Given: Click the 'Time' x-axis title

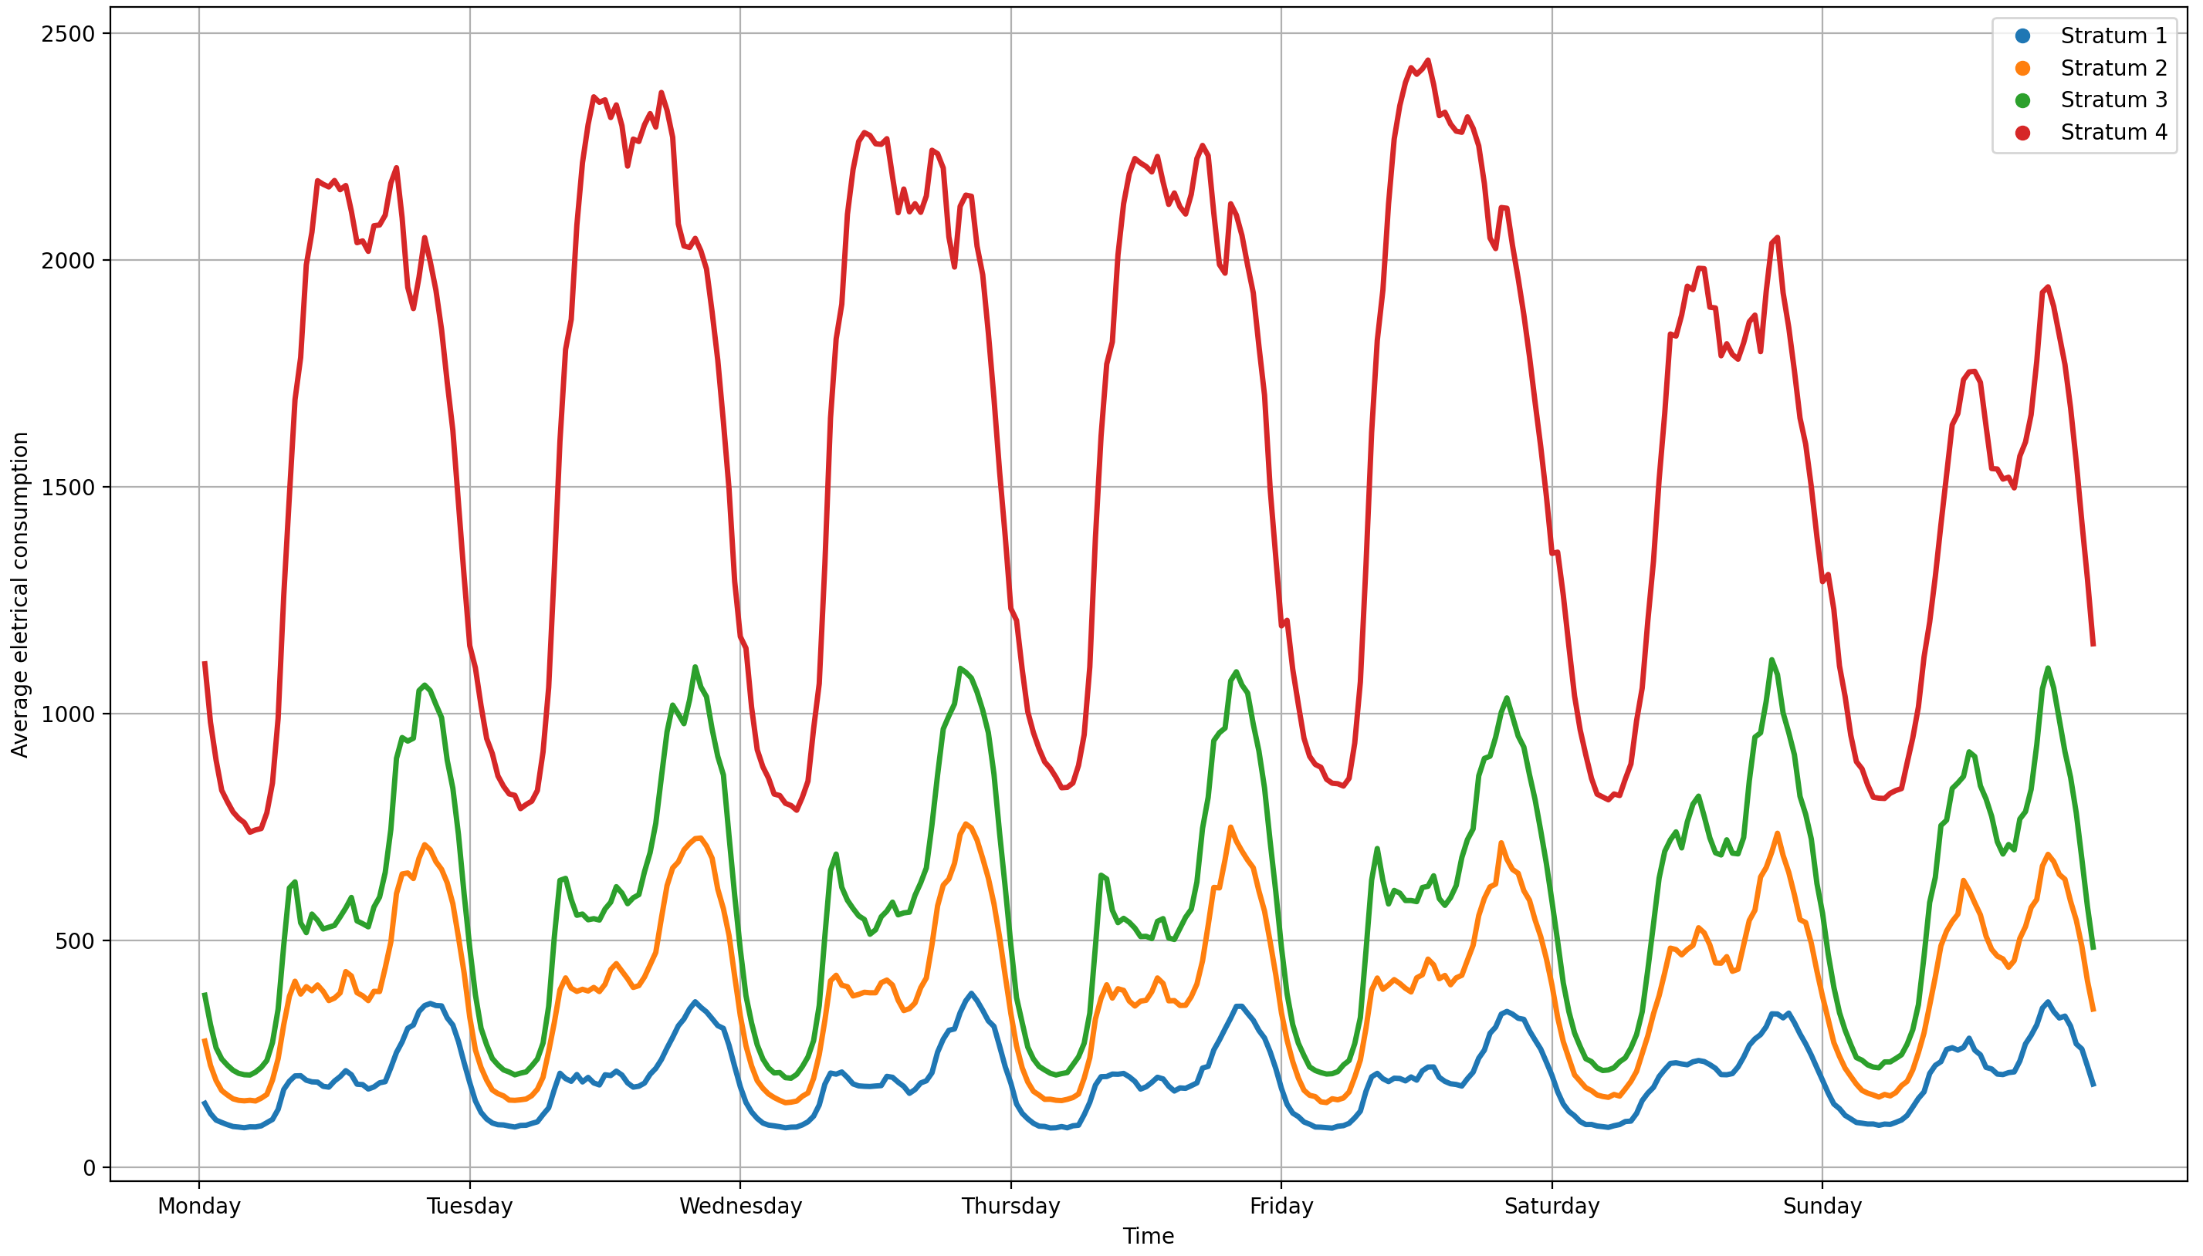Looking at the screenshot, I should [x=1149, y=1236].
